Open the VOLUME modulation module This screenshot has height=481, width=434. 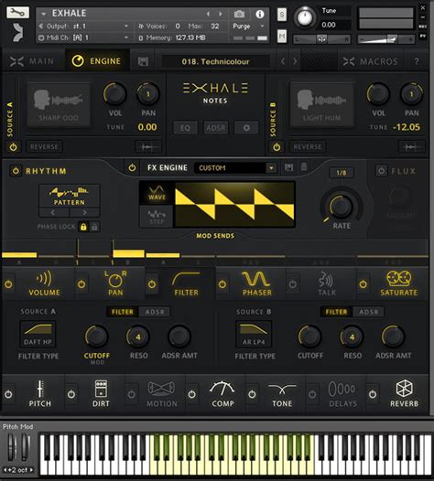(44, 283)
